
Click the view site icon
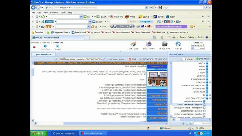(x=57, y=46)
